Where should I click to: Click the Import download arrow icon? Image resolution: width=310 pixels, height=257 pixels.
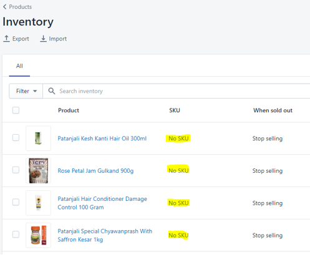tap(43, 39)
